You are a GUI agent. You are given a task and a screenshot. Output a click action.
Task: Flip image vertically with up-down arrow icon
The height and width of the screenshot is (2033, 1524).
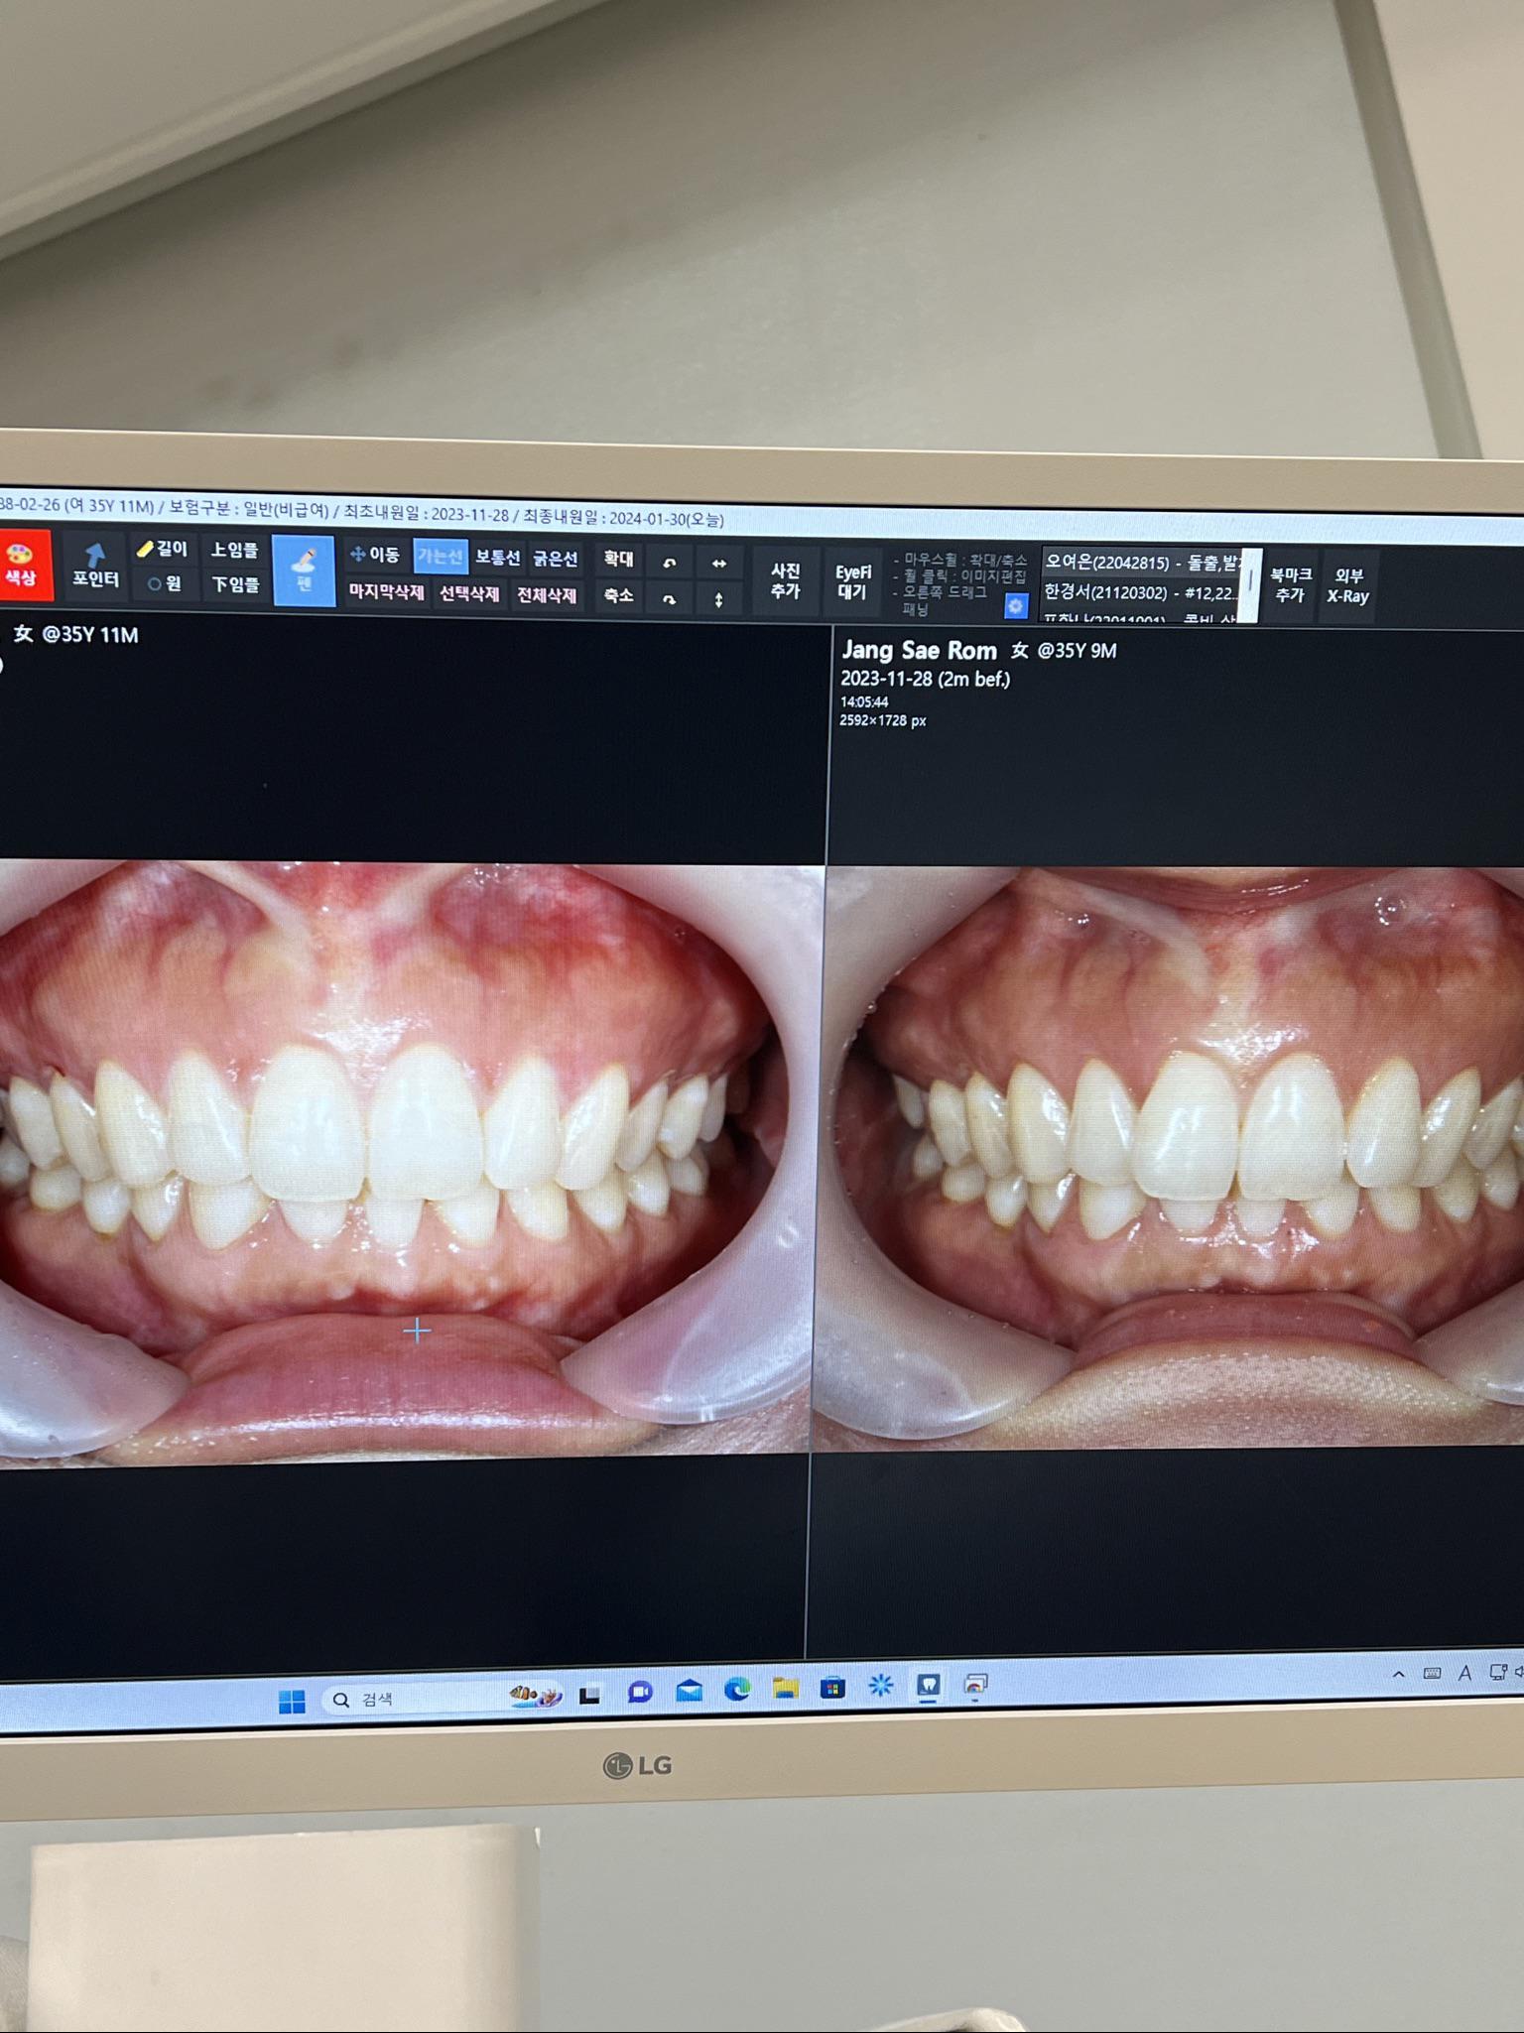(719, 599)
